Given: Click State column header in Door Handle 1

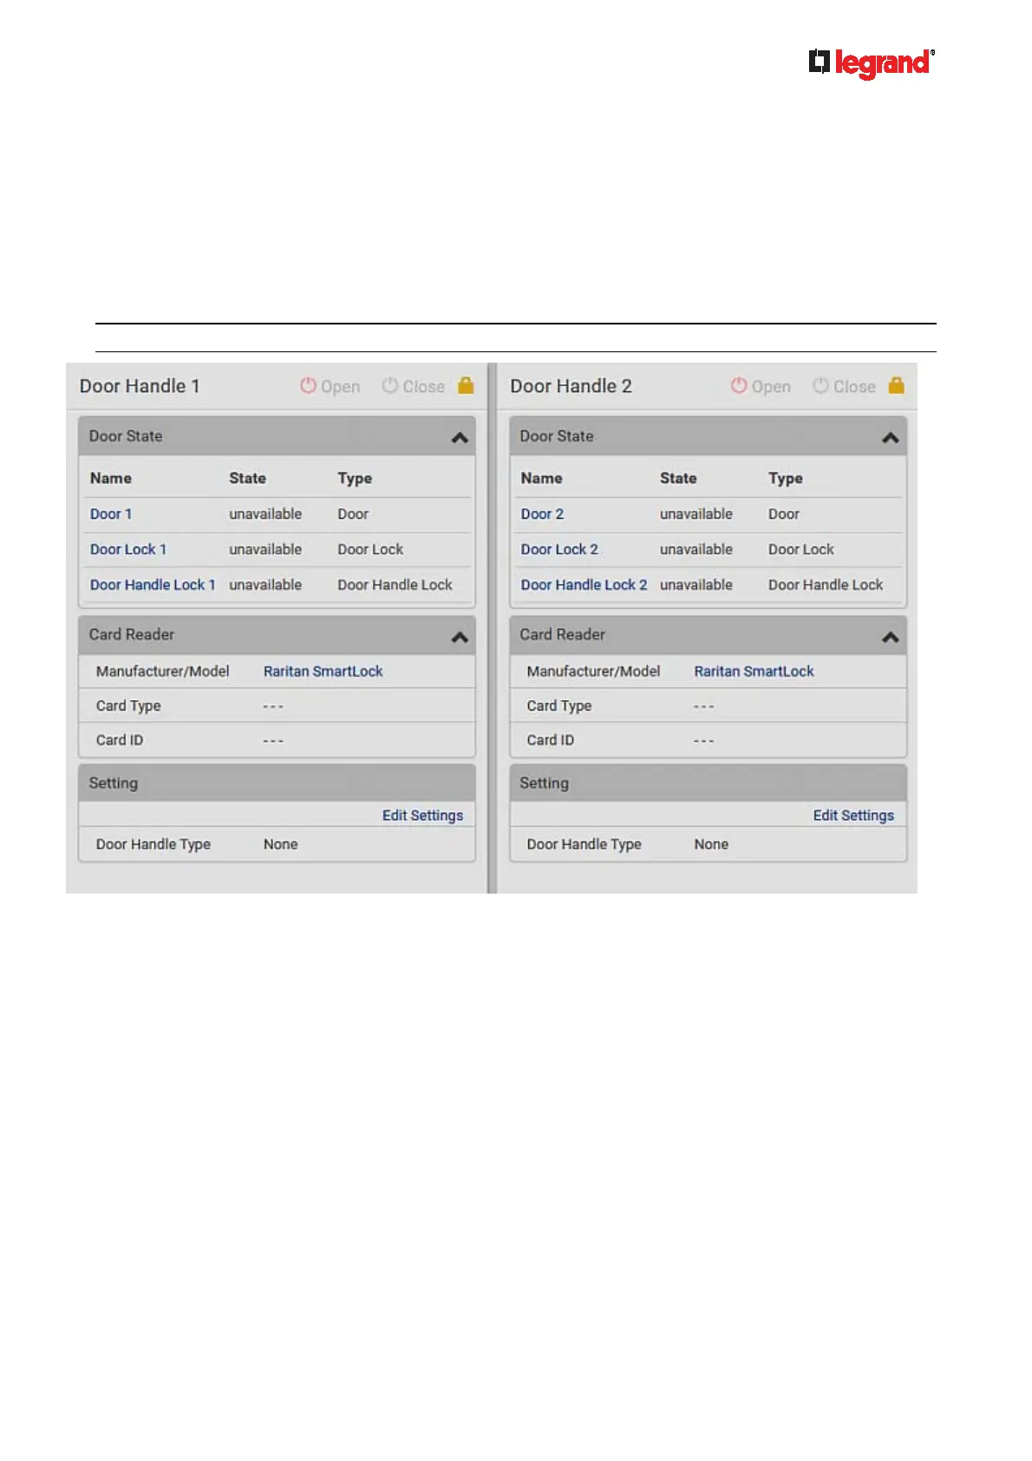Looking at the screenshot, I should [x=247, y=478].
